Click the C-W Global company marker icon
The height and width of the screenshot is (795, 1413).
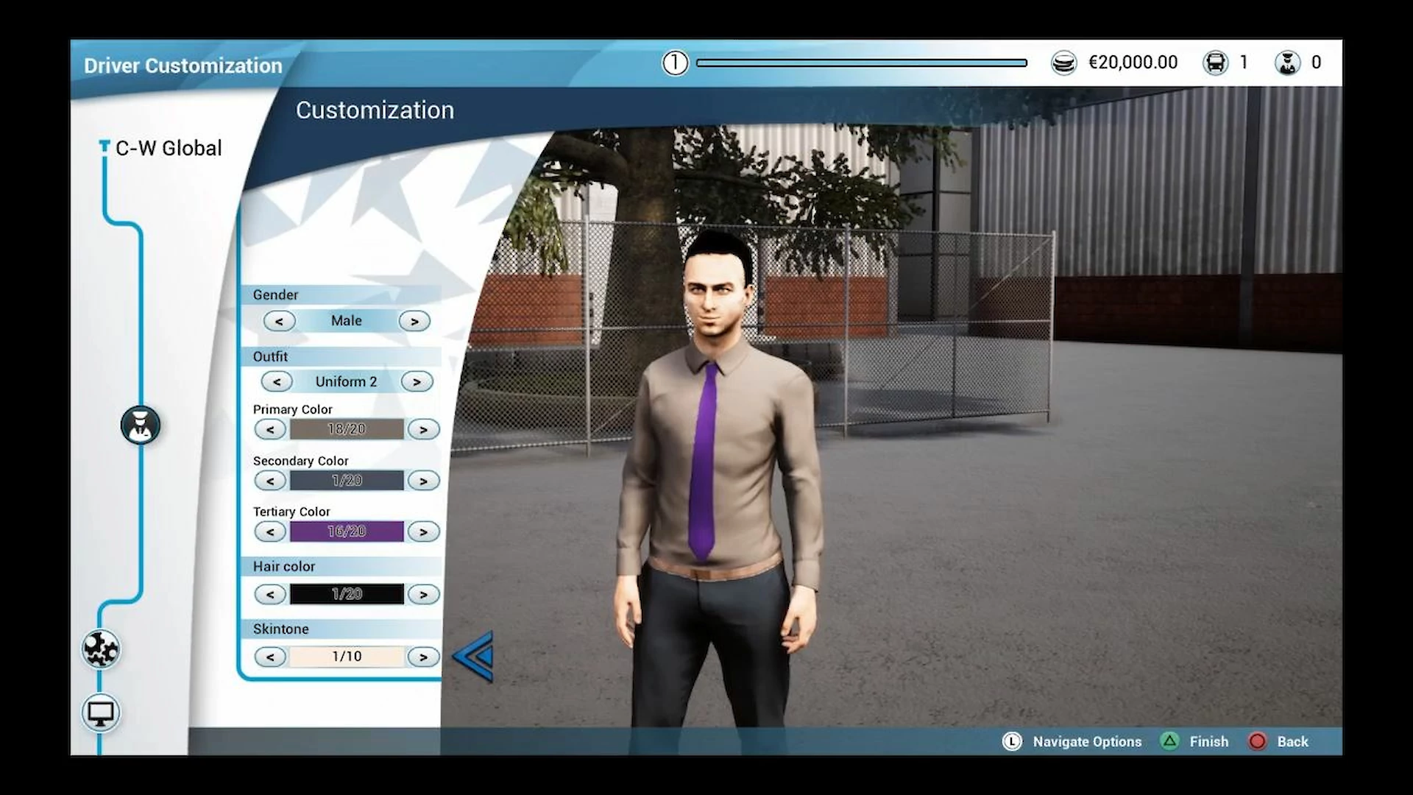[105, 147]
